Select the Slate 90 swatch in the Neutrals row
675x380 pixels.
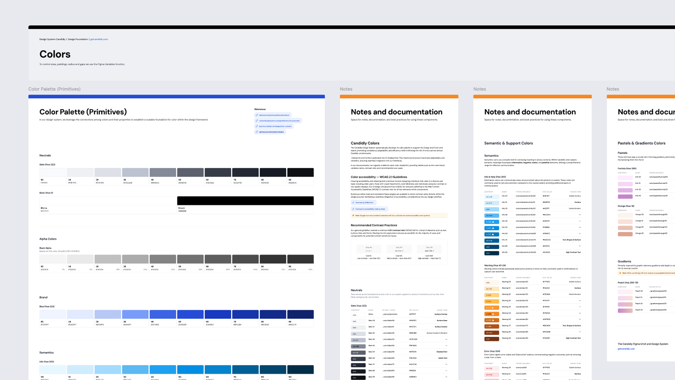click(301, 172)
